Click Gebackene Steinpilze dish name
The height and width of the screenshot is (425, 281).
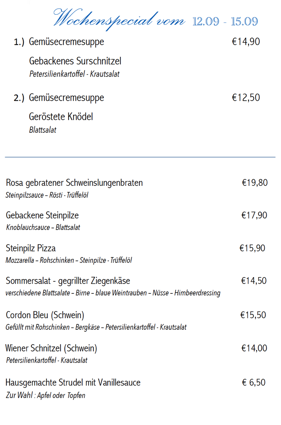pos(42,216)
